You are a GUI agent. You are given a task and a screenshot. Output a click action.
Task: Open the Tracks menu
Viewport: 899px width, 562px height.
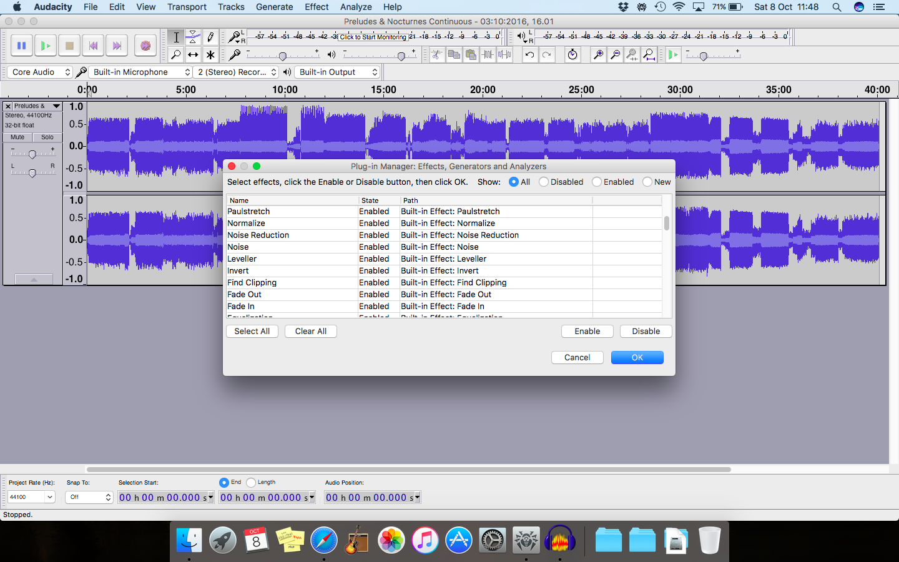[x=231, y=7]
